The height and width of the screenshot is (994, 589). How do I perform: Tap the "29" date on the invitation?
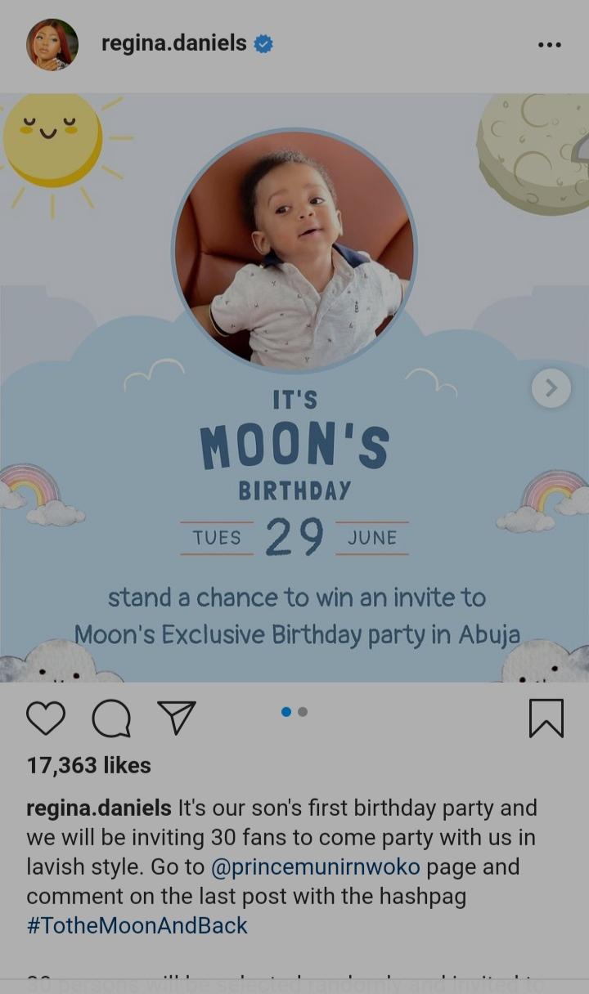[x=294, y=538]
